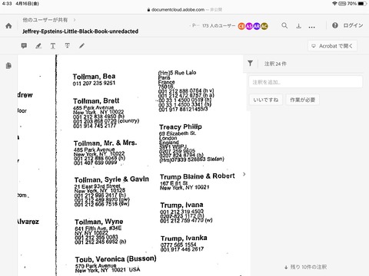Click the 69 Elizabeth St. address line
This screenshot has height=276, width=369.
pos(178,133)
